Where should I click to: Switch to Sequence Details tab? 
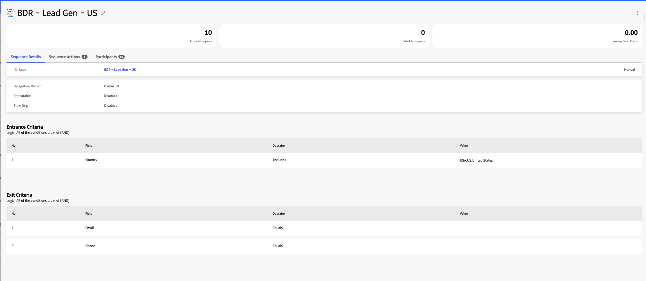tap(26, 57)
